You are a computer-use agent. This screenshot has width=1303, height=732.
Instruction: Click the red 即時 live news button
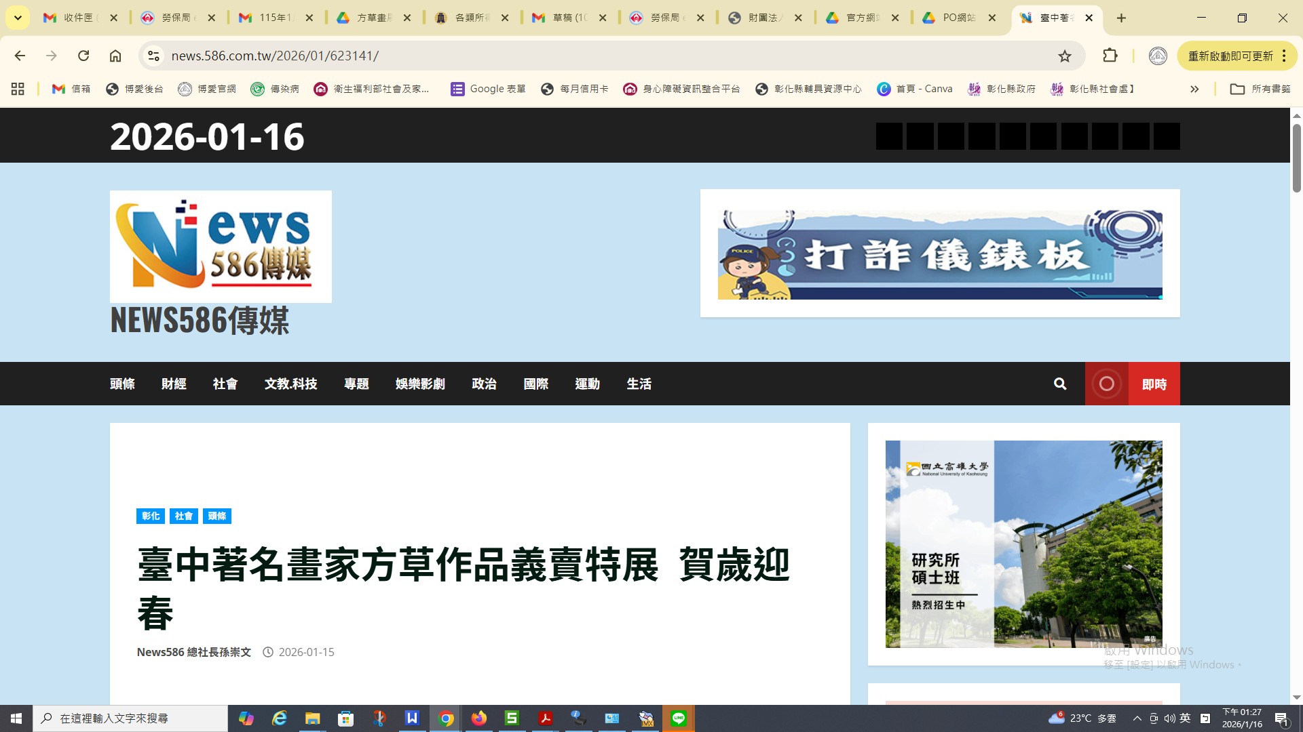(1153, 384)
